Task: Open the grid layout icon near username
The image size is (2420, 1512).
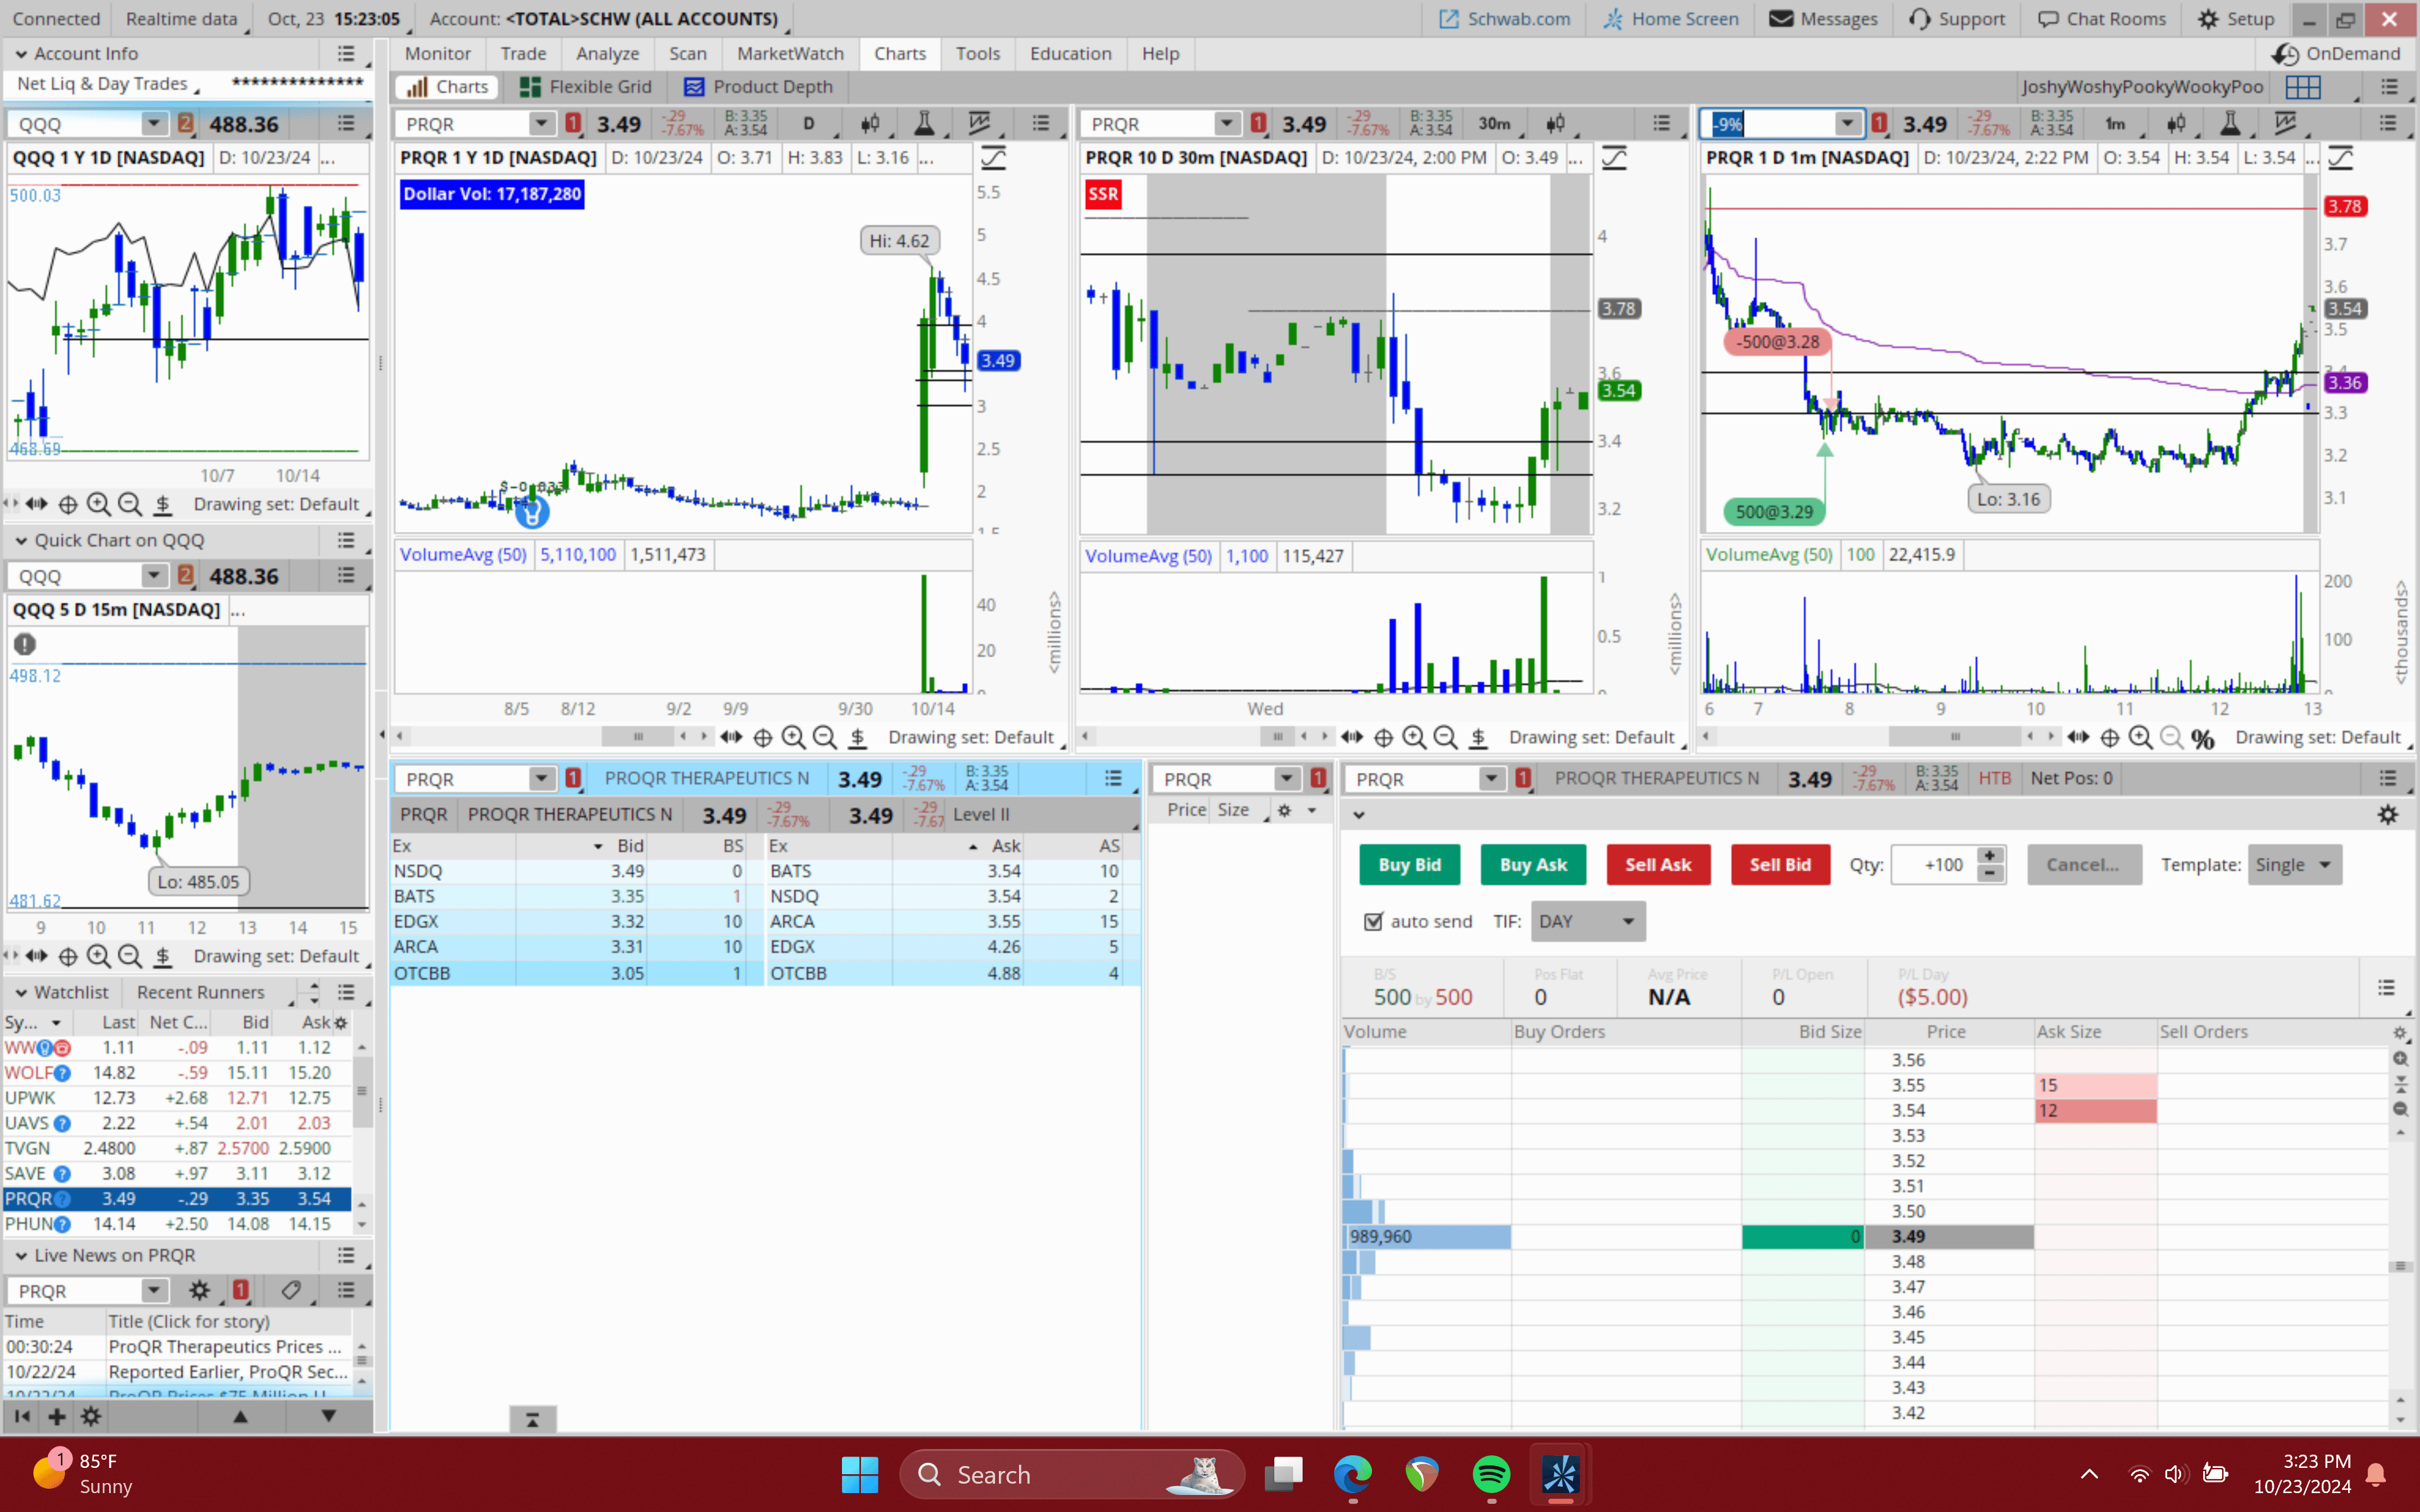Action: pyautogui.click(x=2302, y=87)
